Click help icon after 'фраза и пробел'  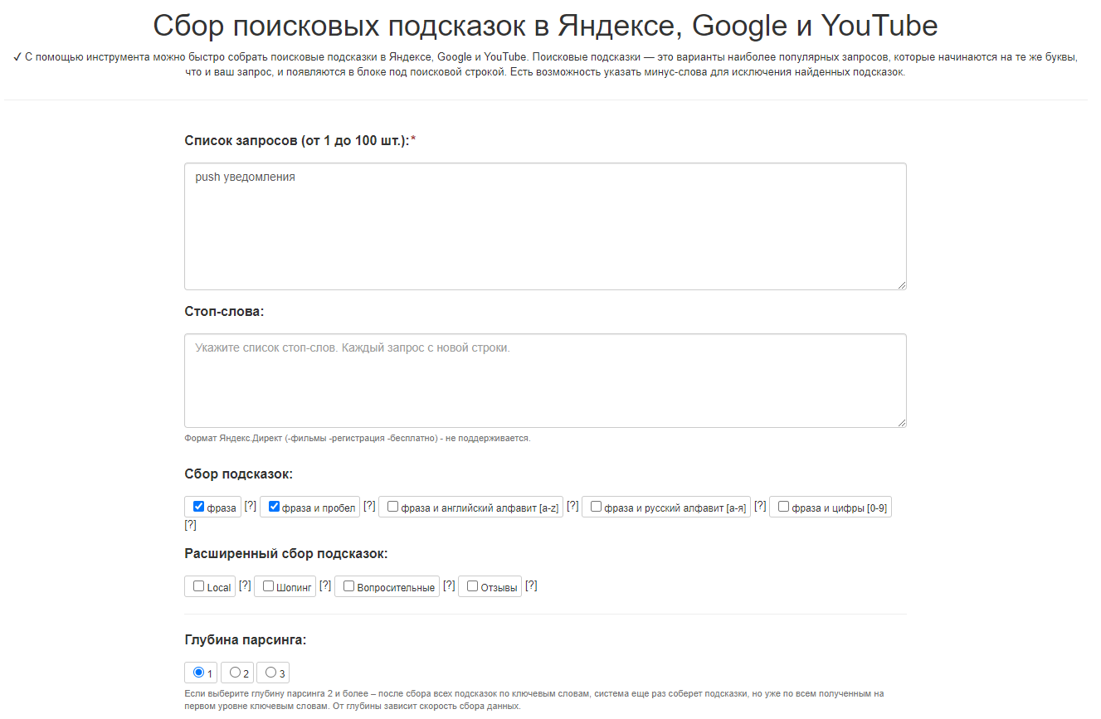[x=369, y=506]
